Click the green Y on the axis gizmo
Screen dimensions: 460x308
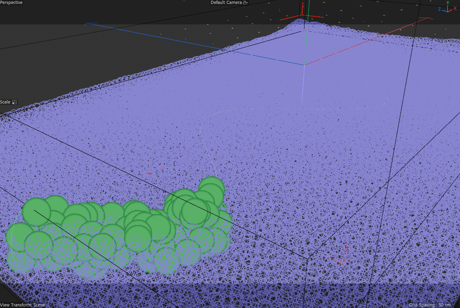[448, 3]
